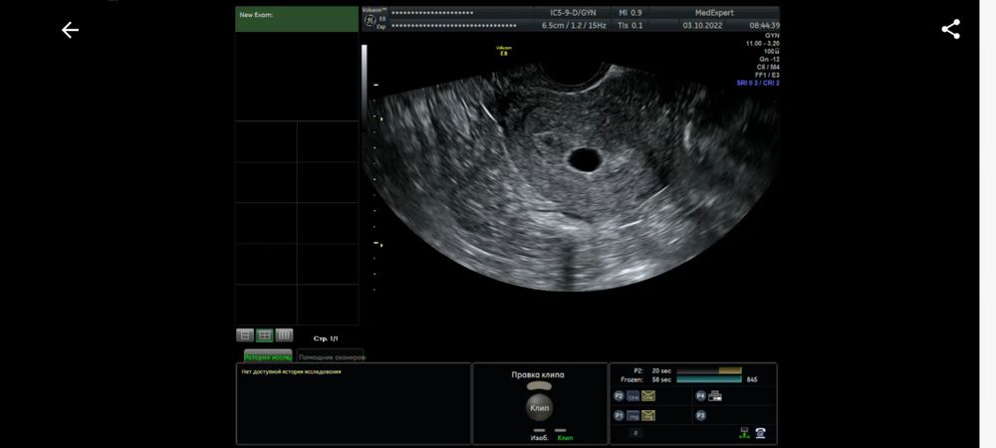Click the TIs 0.1 value

pyautogui.click(x=630, y=25)
